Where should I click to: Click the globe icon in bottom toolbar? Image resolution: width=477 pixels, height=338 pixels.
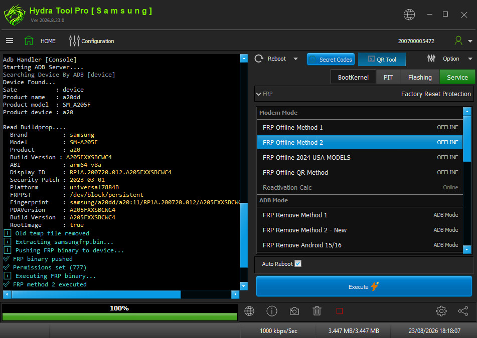pos(249,311)
